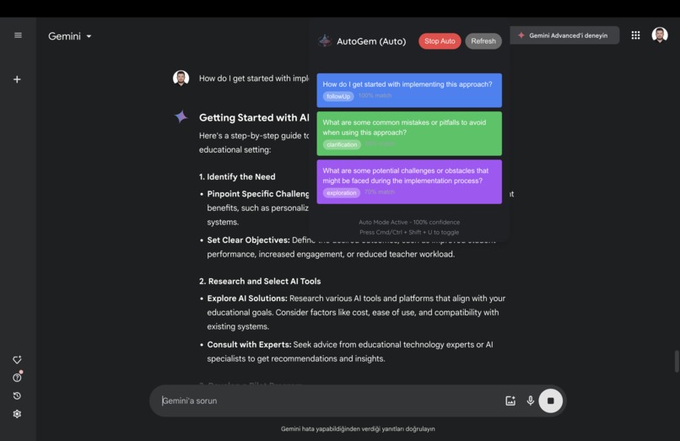Click user avatar beside the prompt
The image size is (680, 441).
pos(181,78)
